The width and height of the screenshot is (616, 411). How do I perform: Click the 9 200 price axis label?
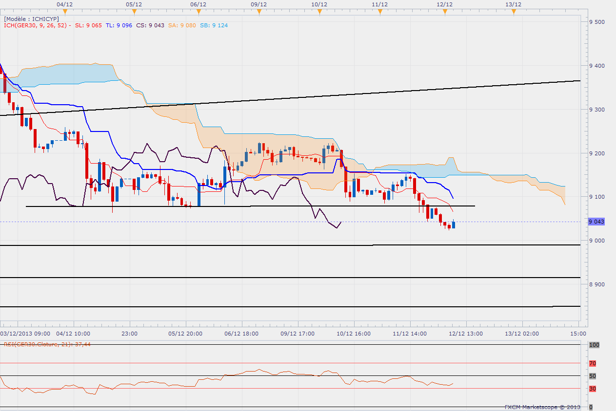(x=597, y=153)
